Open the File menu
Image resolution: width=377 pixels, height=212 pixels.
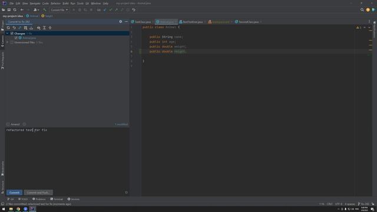[x=12, y=4]
